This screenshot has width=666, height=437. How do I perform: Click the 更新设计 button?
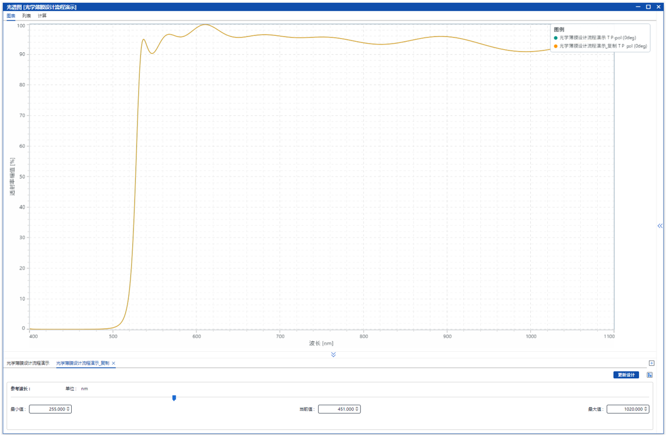pos(625,375)
